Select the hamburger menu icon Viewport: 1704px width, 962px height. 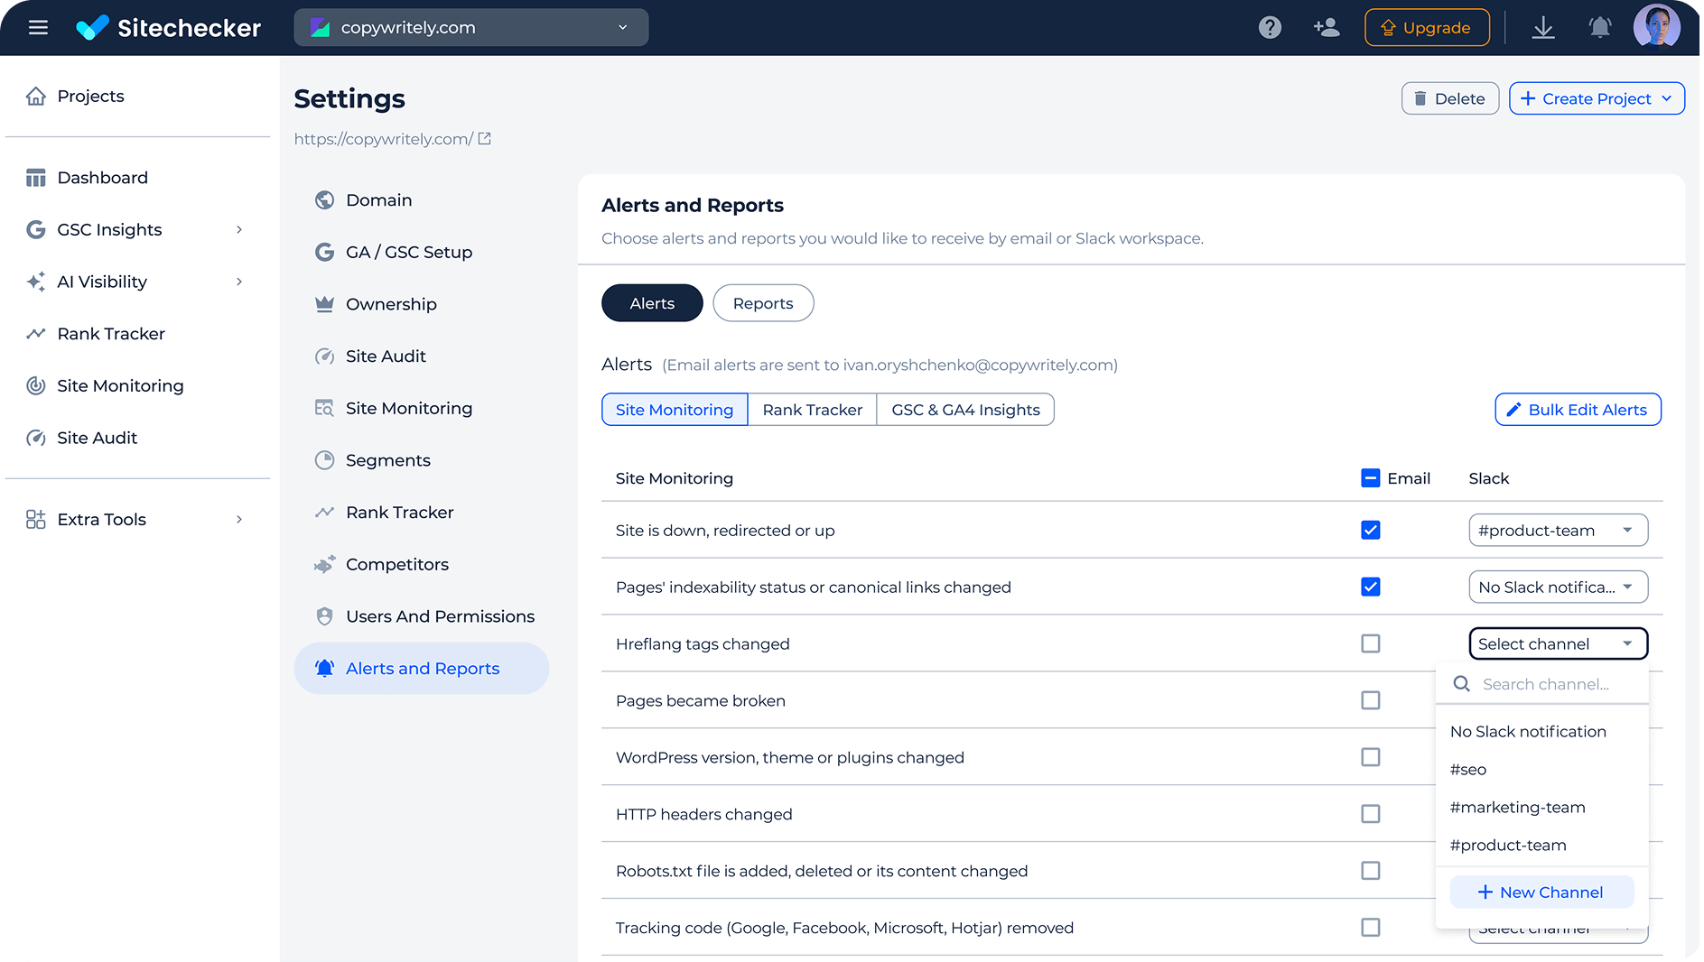pyautogui.click(x=38, y=27)
